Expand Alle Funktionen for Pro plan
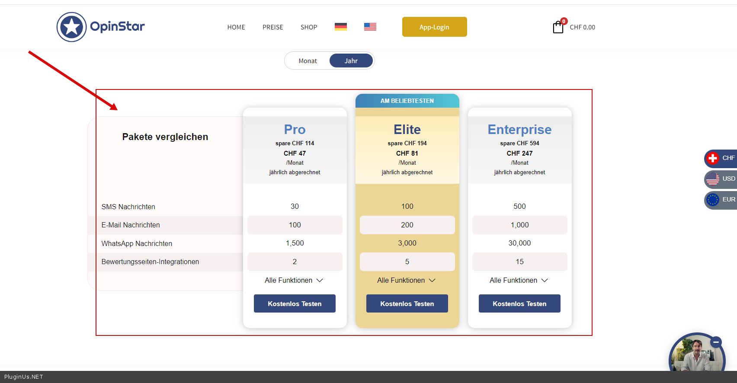The height and width of the screenshot is (383, 737). click(x=294, y=281)
